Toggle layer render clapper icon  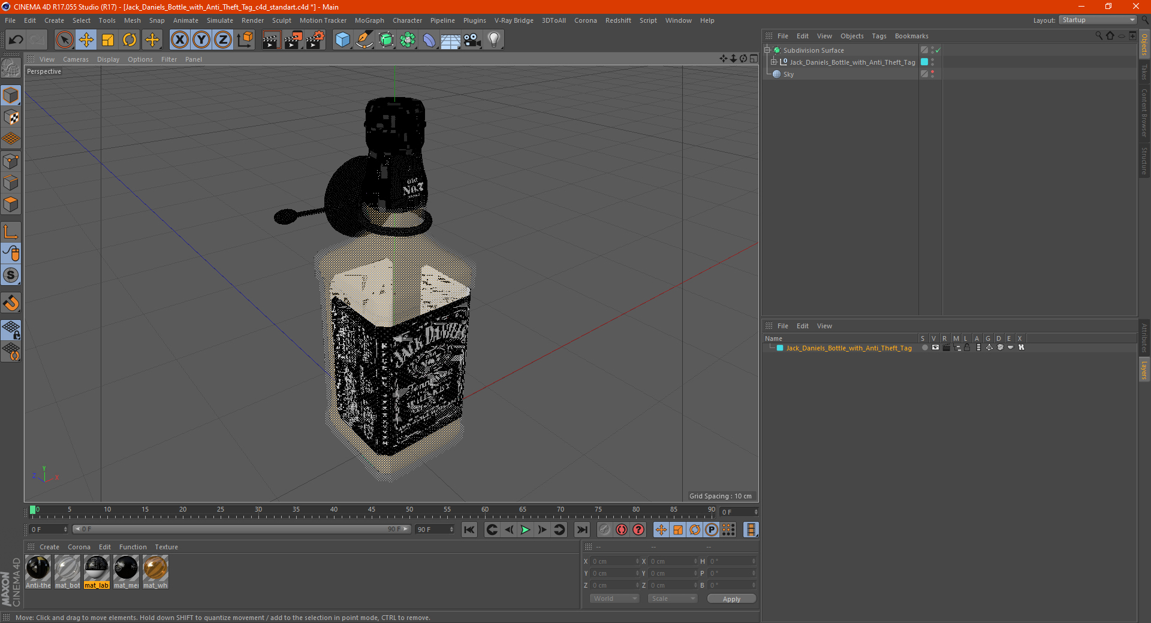pos(946,347)
